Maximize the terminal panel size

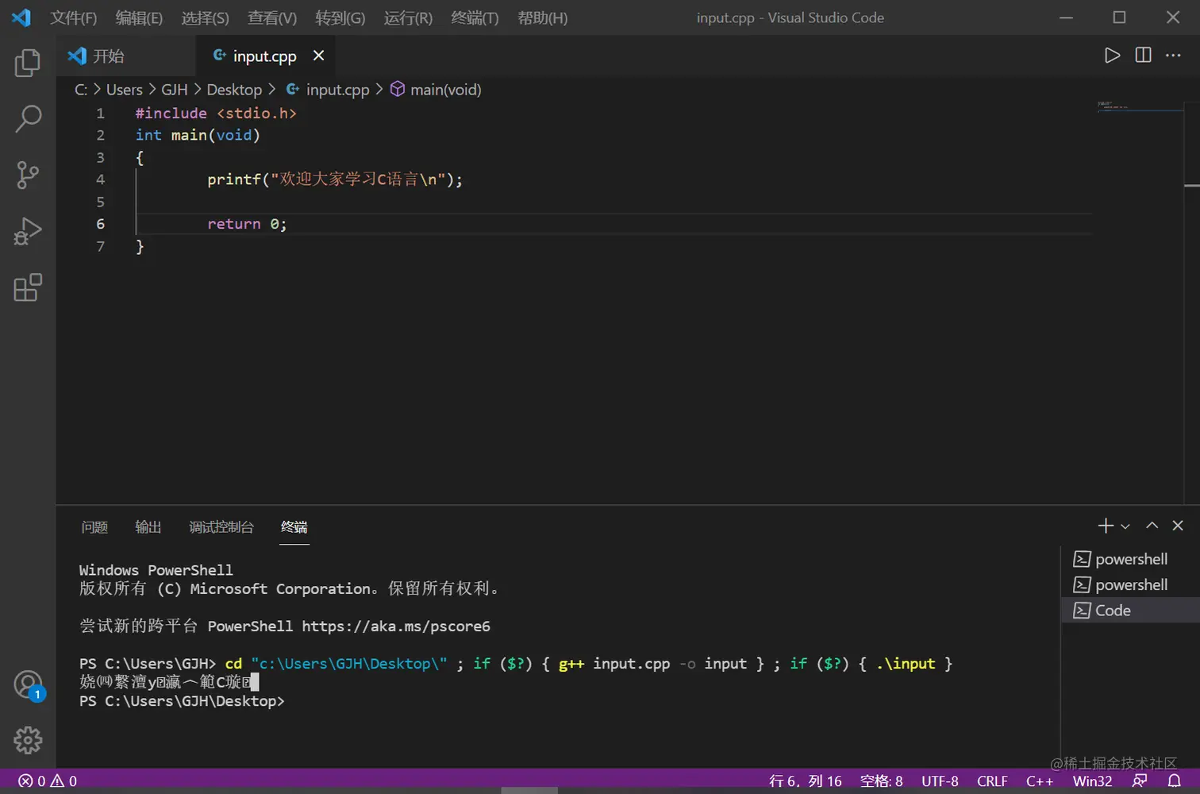click(x=1152, y=526)
